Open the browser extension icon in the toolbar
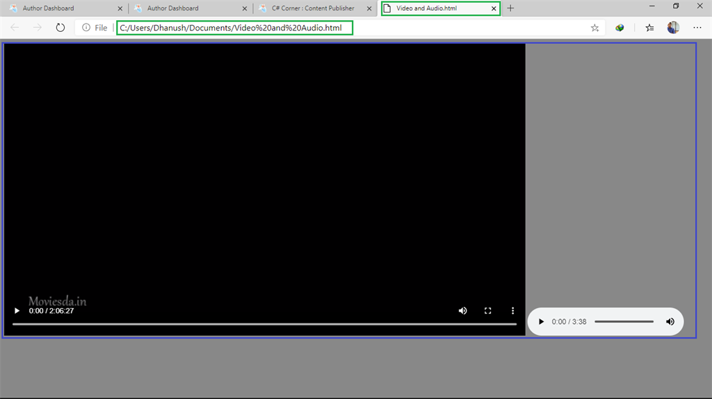Screen dimensions: 712x399 click(620, 28)
